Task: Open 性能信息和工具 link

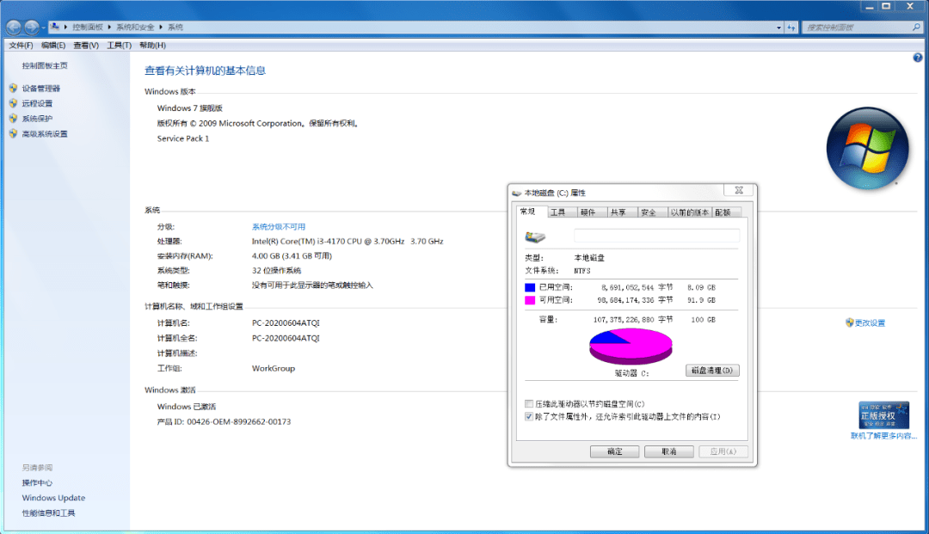Action: tap(48, 513)
